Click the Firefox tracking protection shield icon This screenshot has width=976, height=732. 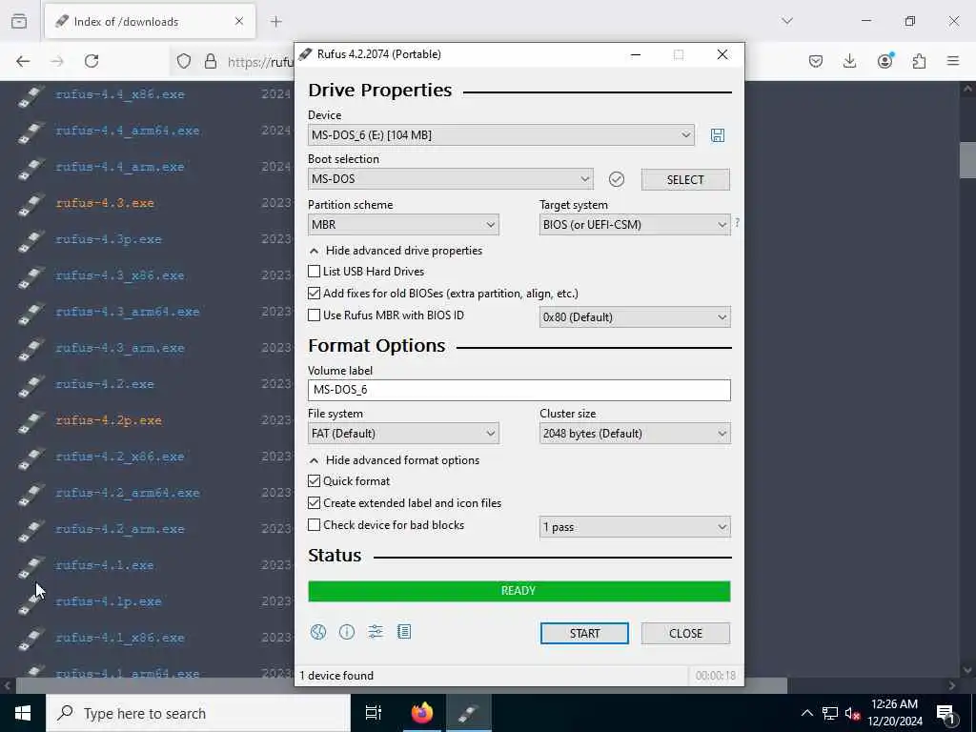(184, 61)
